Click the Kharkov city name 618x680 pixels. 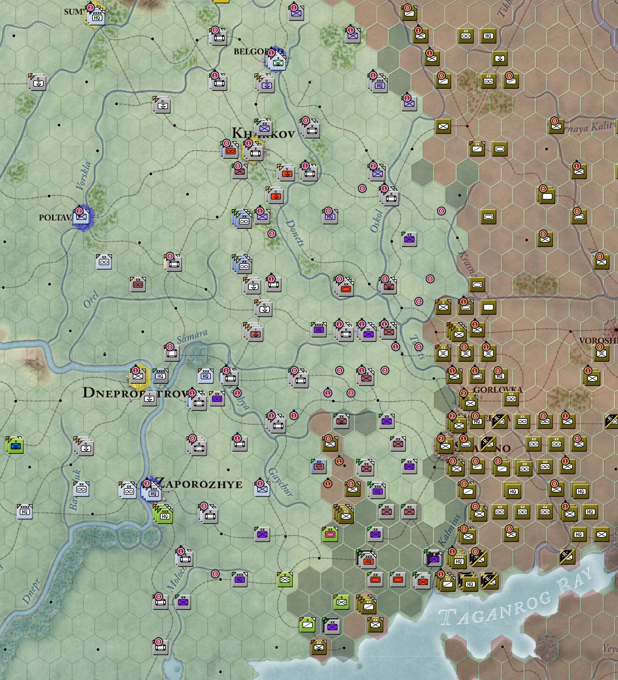[264, 133]
